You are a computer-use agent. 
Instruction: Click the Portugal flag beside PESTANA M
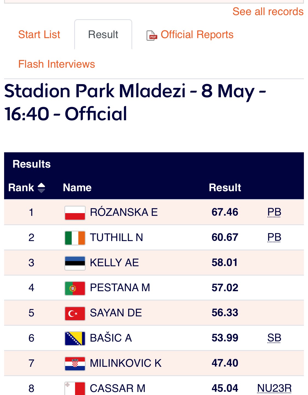tap(75, 288)
